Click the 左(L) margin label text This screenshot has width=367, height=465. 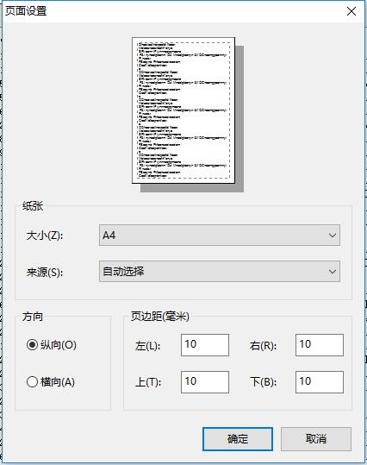pyautogui.click(x=147, y=346)
